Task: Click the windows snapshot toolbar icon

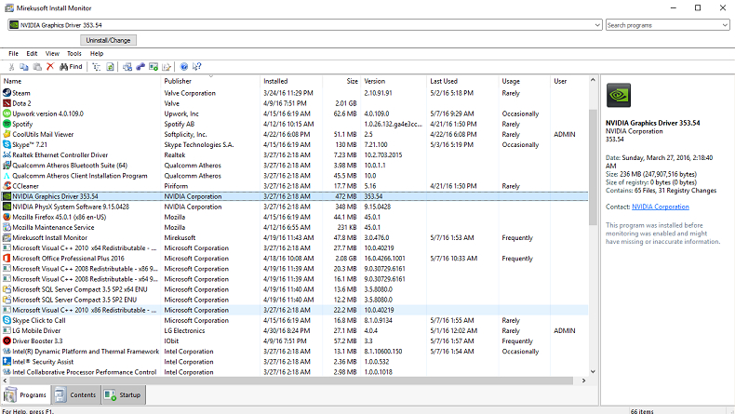Action: pos(127,67)
